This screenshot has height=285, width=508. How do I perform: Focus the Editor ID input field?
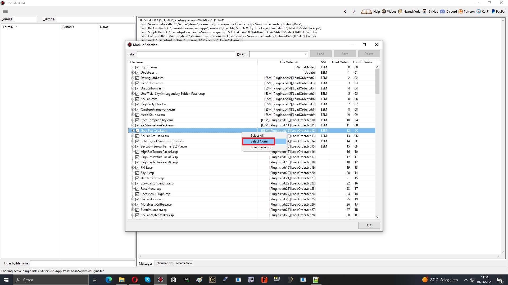tap(96, 19)
